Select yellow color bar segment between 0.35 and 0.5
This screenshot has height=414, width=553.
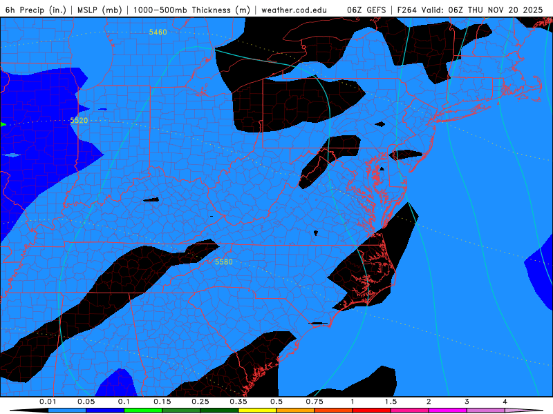(257, 411)
